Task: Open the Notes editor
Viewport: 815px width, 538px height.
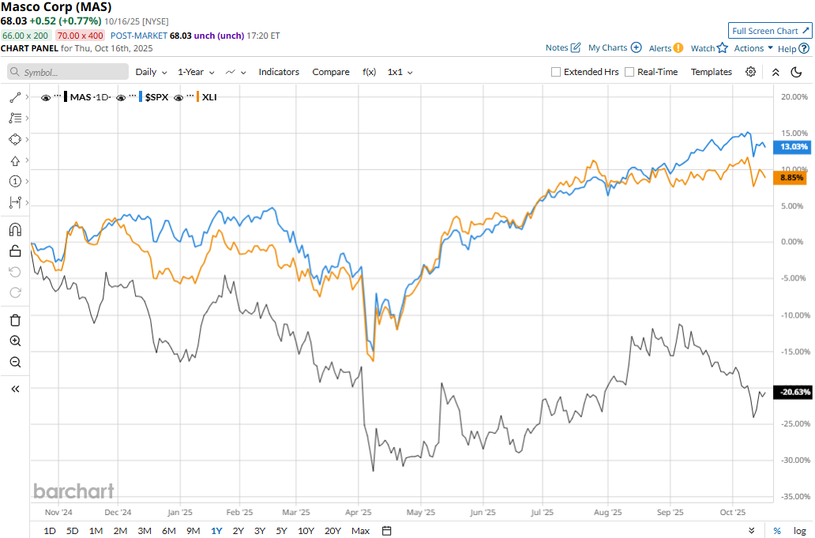Action: point(563,48)
